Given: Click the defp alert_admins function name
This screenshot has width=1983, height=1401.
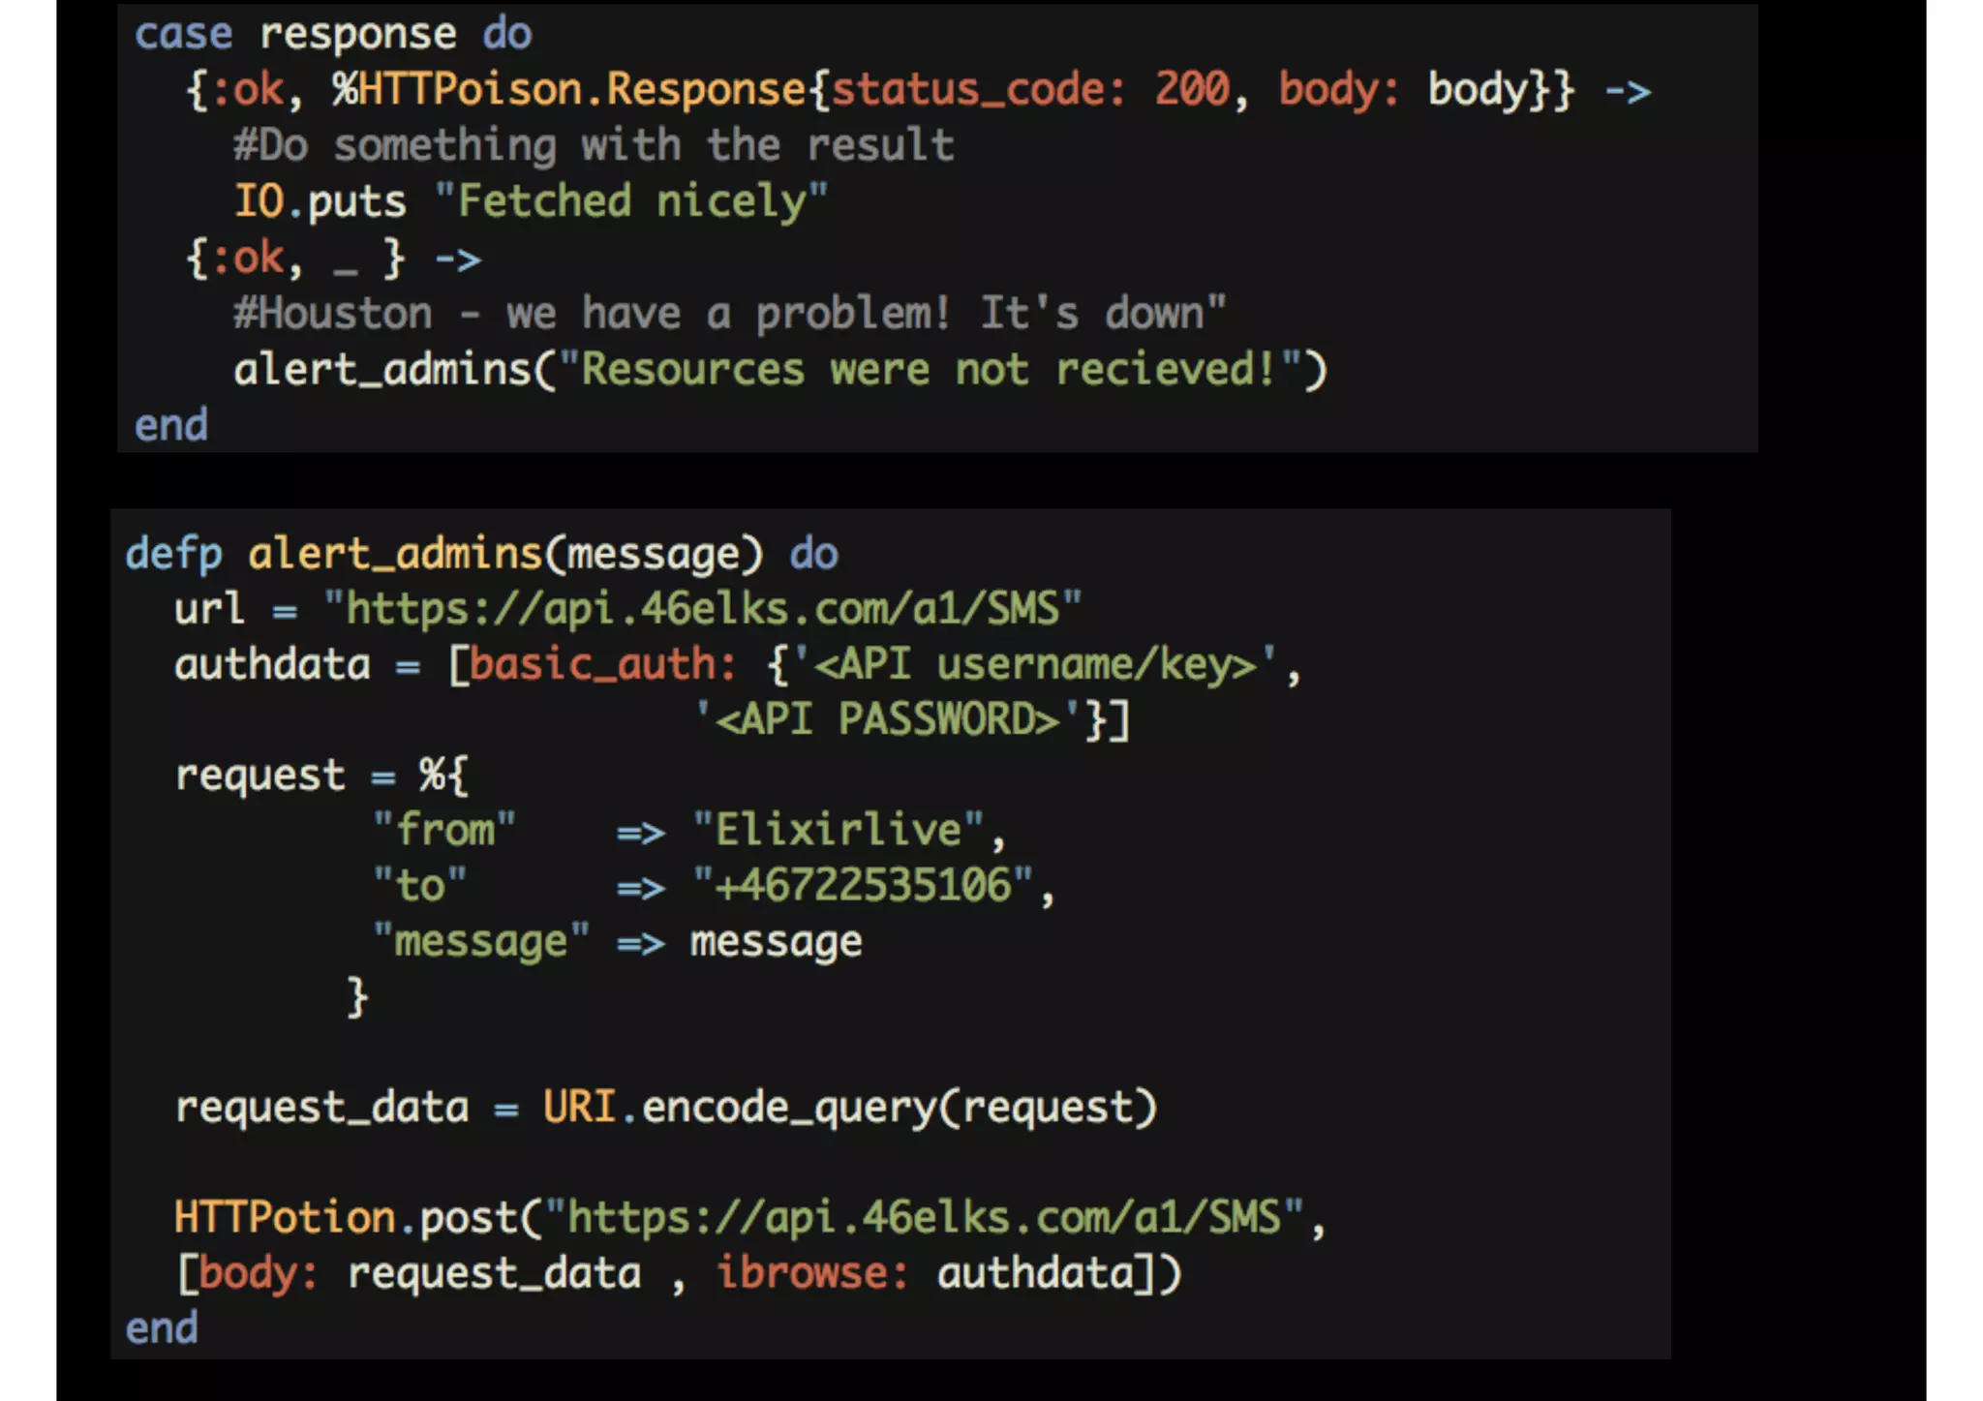Looking at the screenshot, I should (x=395, y=554).
